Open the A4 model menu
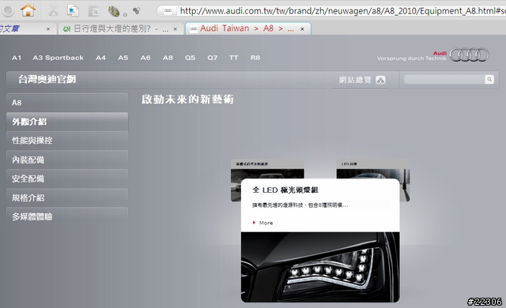This screenshot has width=506, height=308. [x=100, y=58]
